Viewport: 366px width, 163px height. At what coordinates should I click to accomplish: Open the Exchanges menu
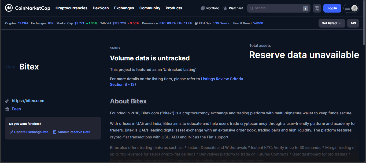pyautogui.click(x=124, y=8)
